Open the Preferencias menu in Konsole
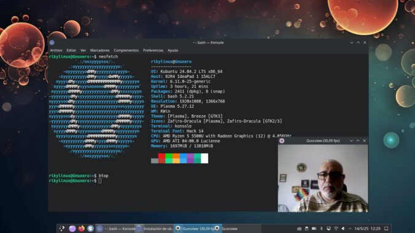Viewport: 415px width, 233px height. pyautogui.click(x=153, y=50)
